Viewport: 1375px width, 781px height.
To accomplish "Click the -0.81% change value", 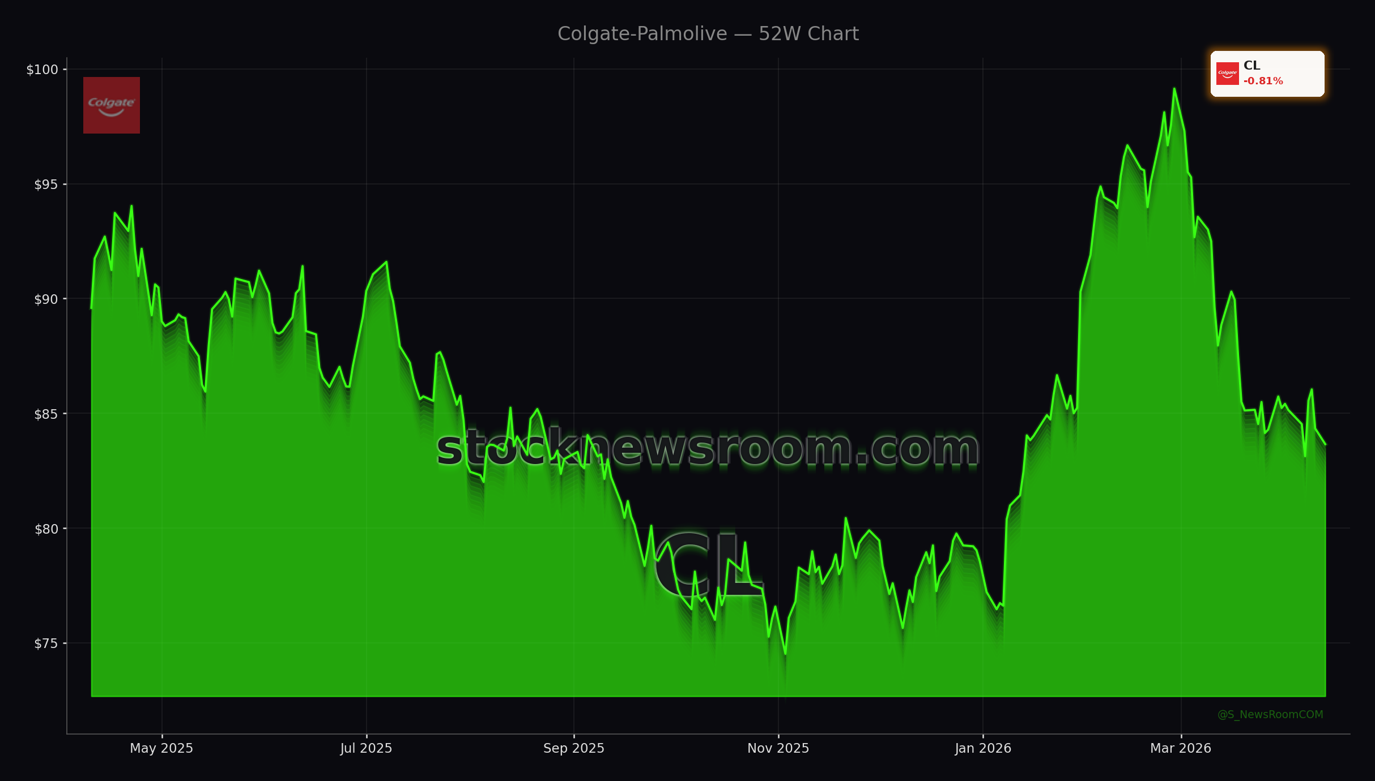I will [1263, 81].
